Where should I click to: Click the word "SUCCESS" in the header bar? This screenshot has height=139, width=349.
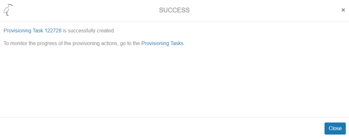click(174, 10)
